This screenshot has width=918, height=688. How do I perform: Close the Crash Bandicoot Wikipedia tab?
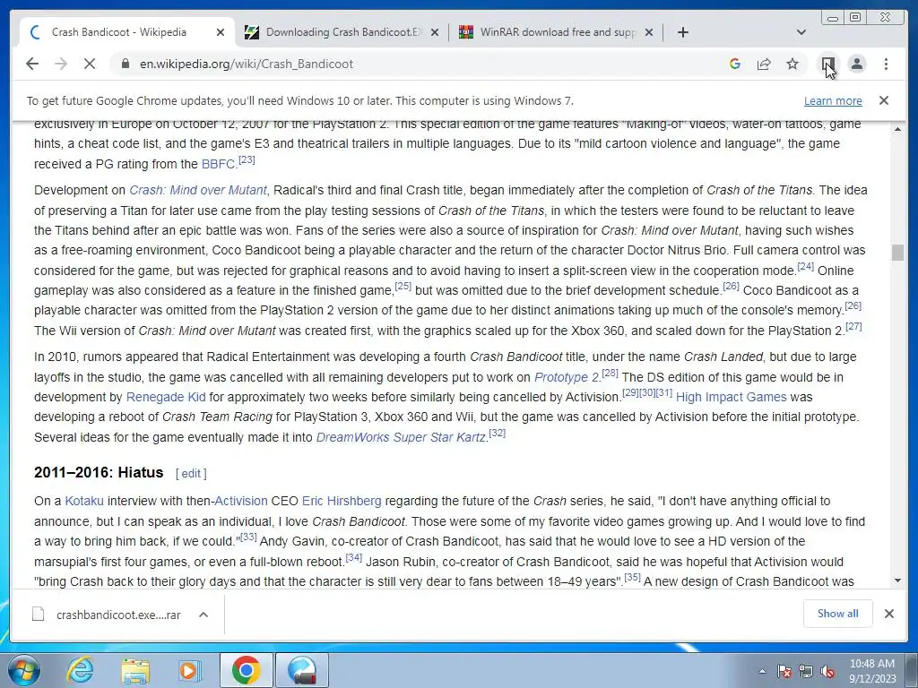tap(221, 32)
